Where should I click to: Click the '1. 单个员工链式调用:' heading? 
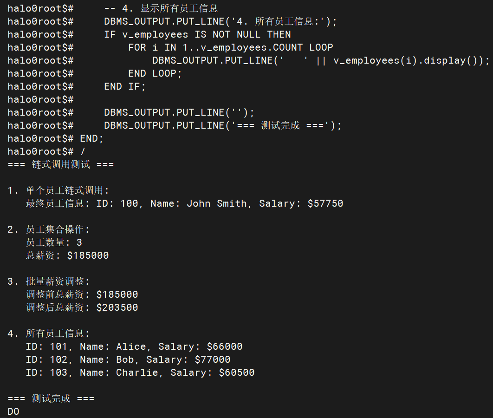(58, 190)
